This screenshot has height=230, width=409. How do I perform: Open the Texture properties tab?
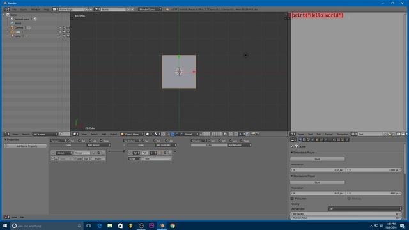(338, 140)
